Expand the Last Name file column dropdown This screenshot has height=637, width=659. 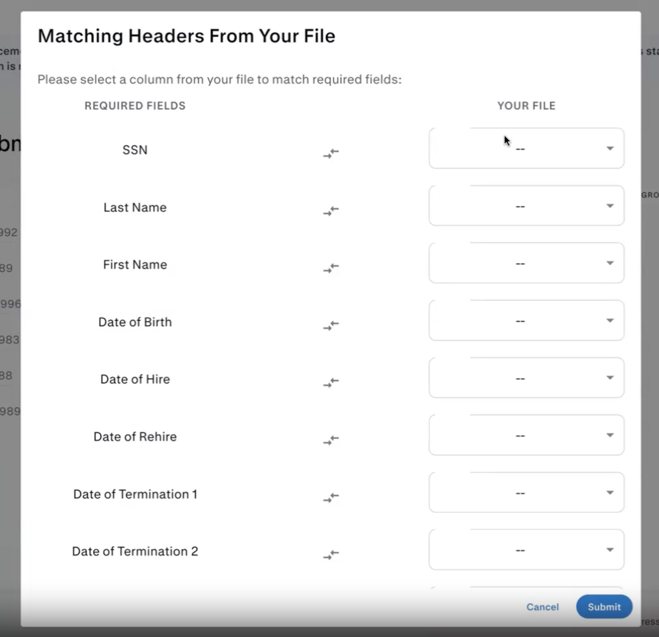click(526, 206)
